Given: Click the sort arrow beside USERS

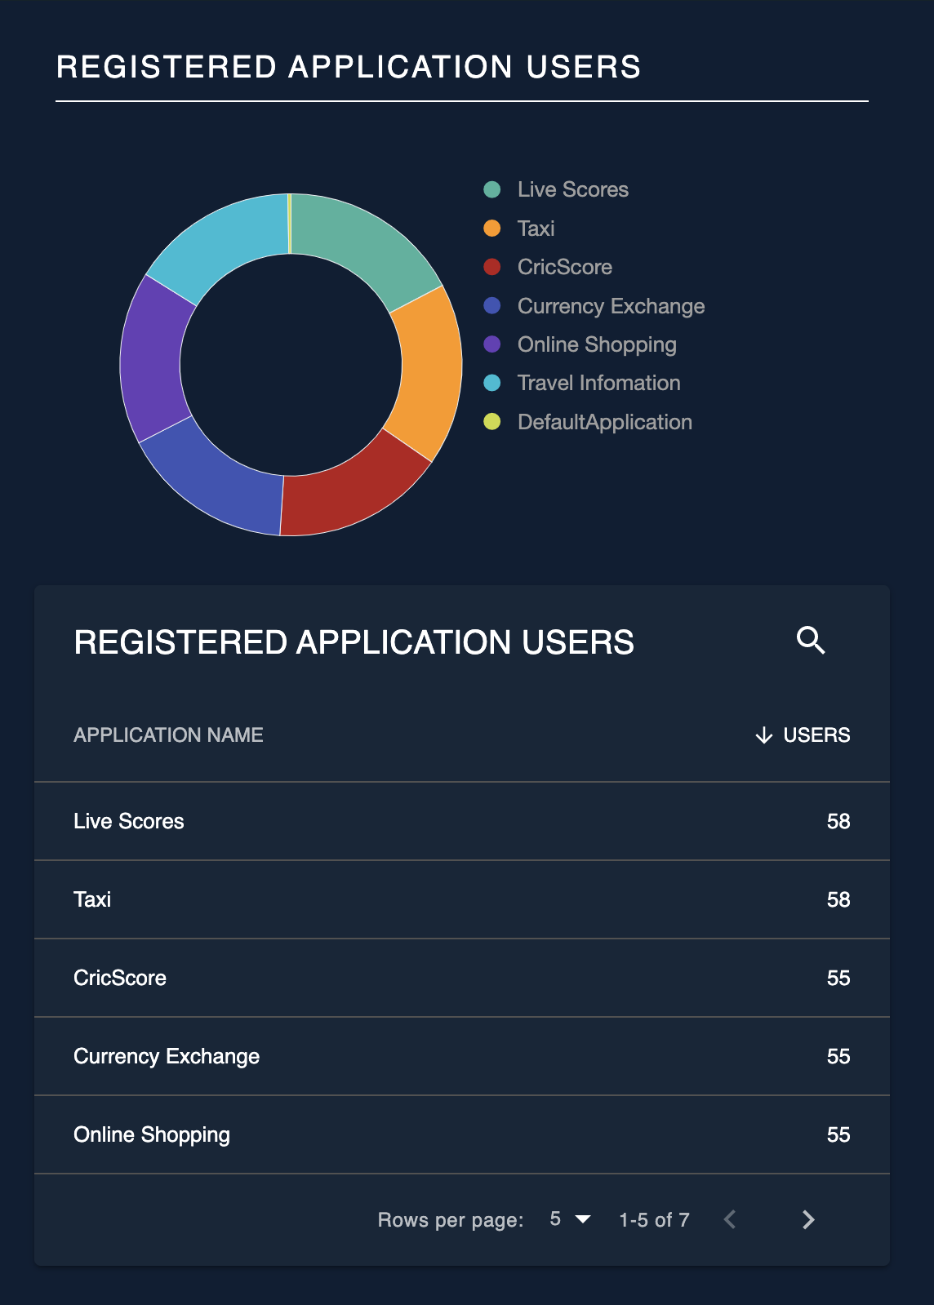Looking at the screenshot, I should click(x=764, y=735).
